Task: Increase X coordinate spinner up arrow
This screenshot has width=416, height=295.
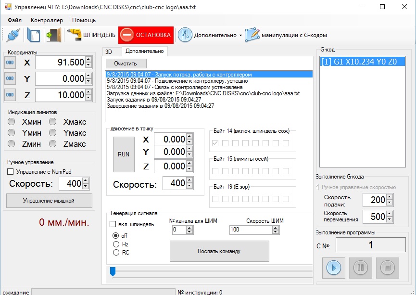Action: point(89,60)
